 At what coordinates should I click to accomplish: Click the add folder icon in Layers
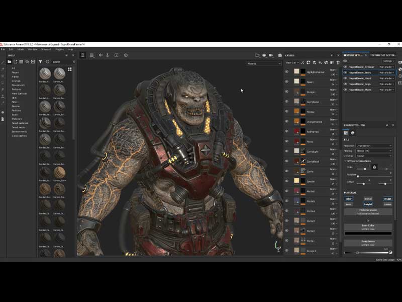[332, 63]
